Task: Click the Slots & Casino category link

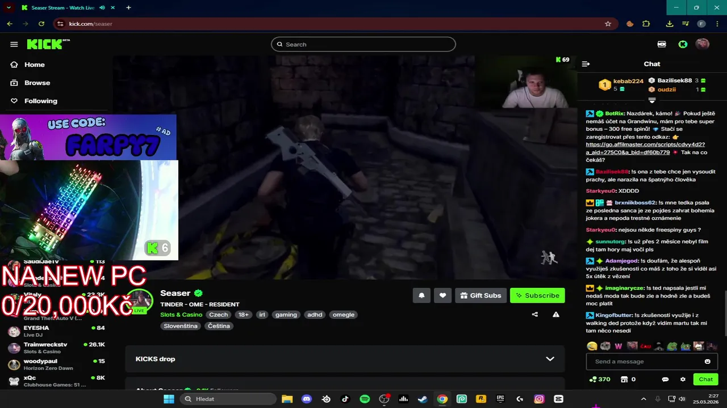Action: coord(181,314)
